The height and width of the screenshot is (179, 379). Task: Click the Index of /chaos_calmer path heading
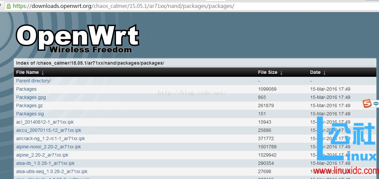click(x=90, y=63)
